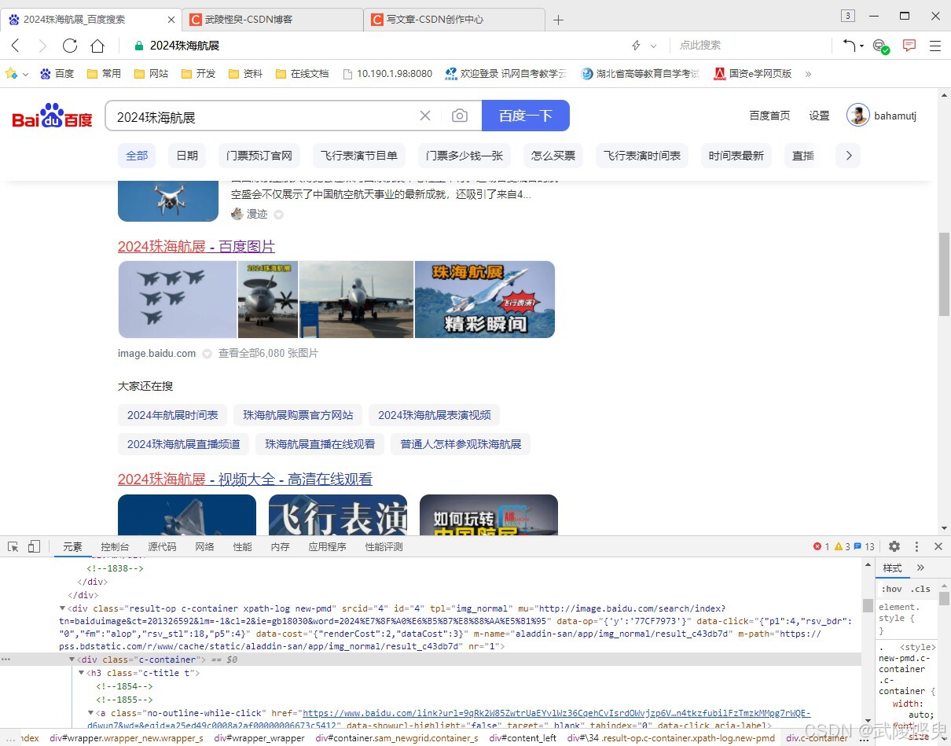Activate the DevTools element inspector icon
This screenshot has height=746, width=951.
tap(13, 546)
